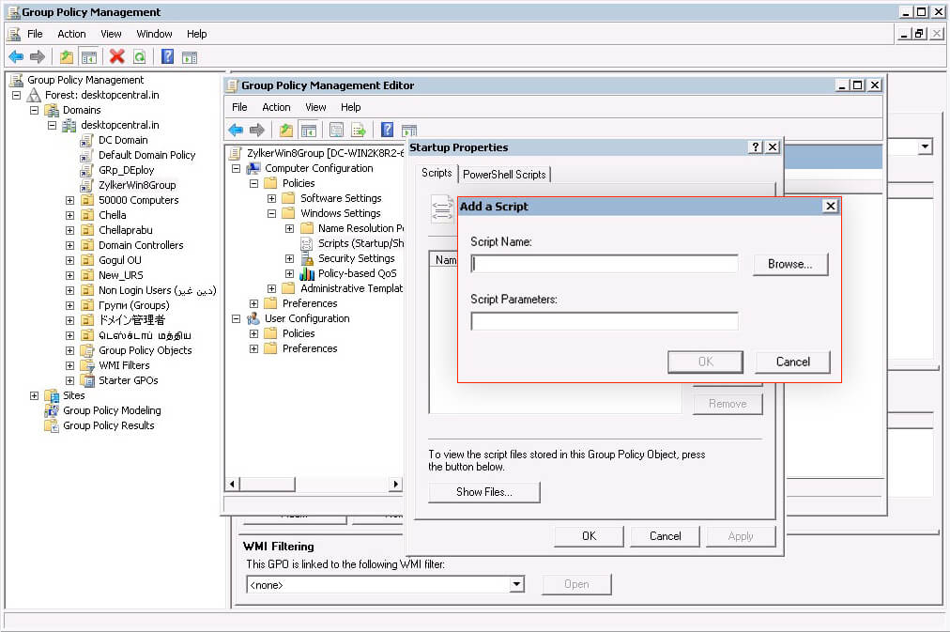This screenshot has height=632, width=950.
Task: Open the View menu of Group Policy Management
Action: [111, 34]
